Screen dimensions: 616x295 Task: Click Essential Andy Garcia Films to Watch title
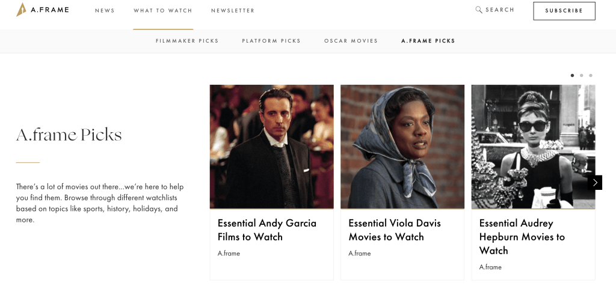(266, 230)
